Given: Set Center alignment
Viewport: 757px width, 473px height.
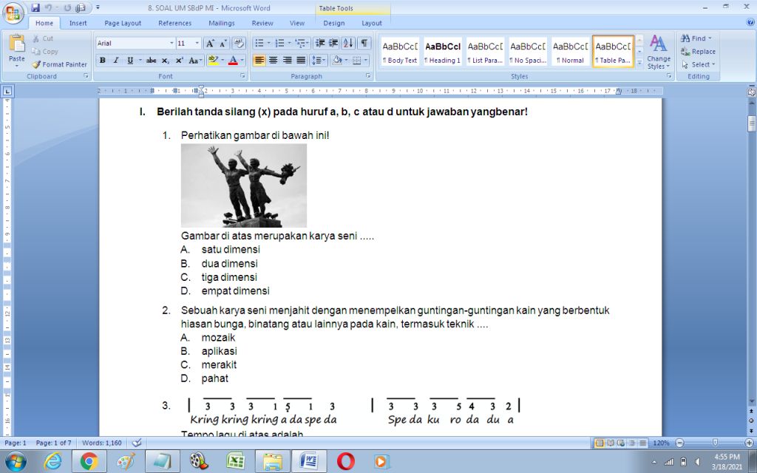Looking at the screenshot, I should [x=274, y=61].
